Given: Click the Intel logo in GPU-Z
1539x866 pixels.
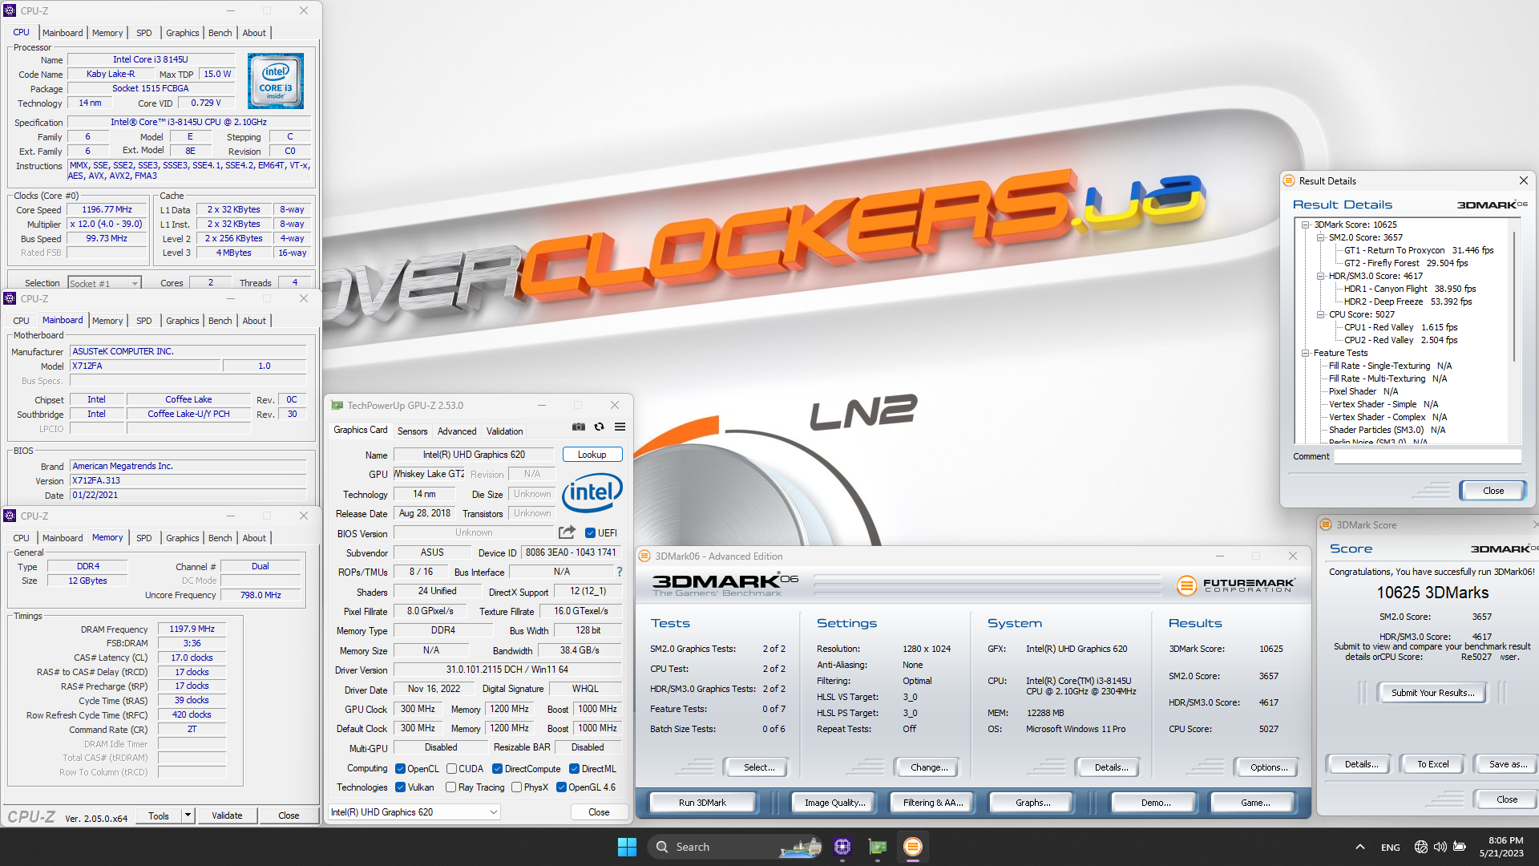Looking at the screenshot, I should tap(592, 492).
